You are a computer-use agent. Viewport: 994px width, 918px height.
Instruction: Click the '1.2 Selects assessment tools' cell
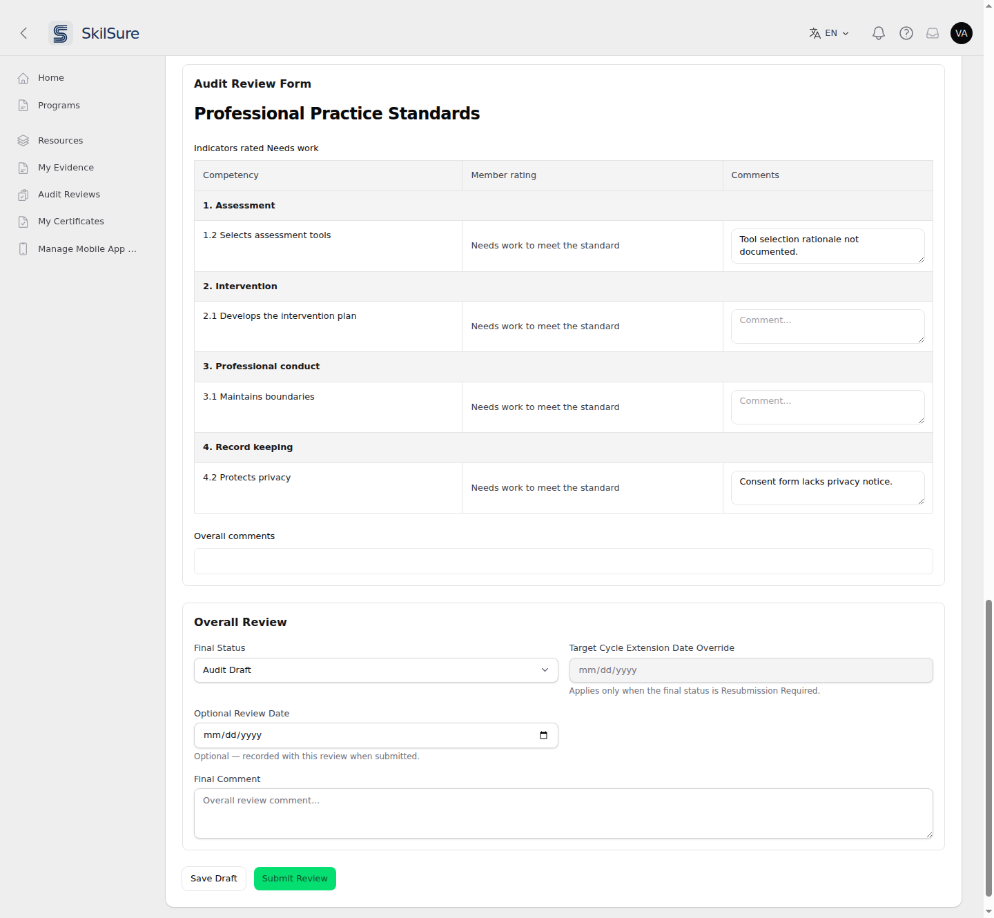coord(329,246)
